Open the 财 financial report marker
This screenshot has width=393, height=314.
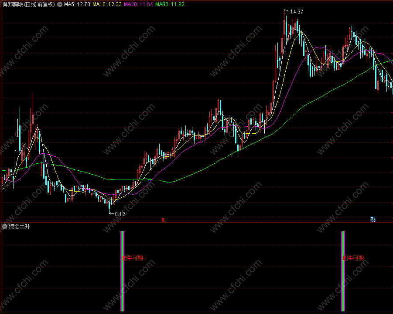pyautogui.click(x=373, y=219)
